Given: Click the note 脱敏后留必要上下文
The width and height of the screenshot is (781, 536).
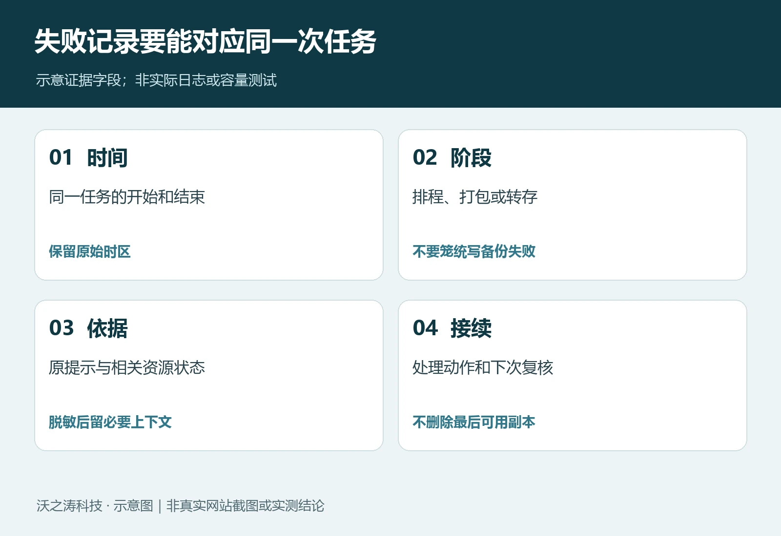Looking at the screenshot, I should pos(110,422).
